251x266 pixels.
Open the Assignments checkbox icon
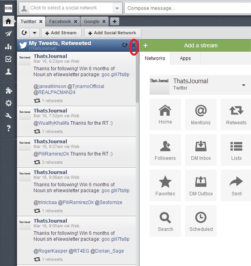[8, 59]
